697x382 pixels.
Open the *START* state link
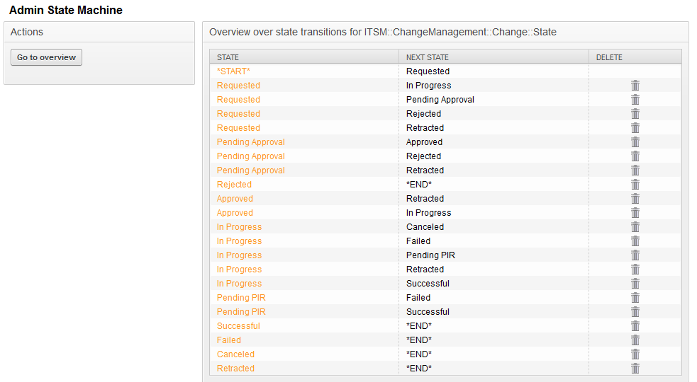click(x=233, y=71)
